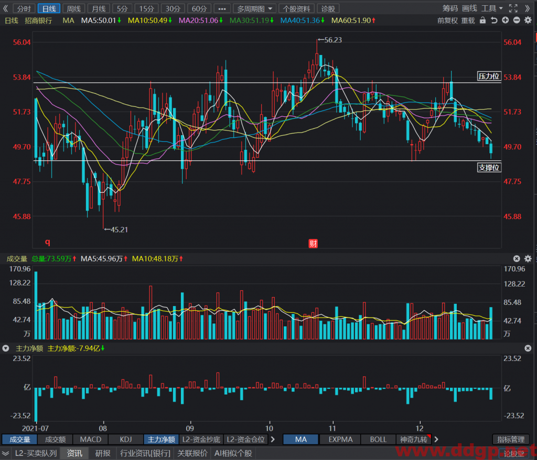
Task: Activate 画线 drawing tool
Action: click(469, 8)
